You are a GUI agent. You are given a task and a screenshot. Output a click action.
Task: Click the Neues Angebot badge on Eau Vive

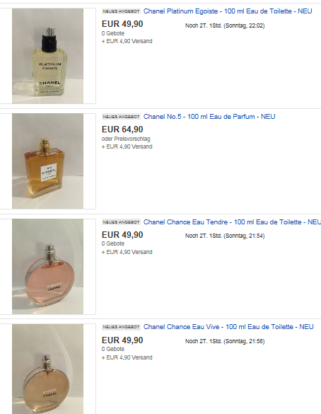[x=121, y=327]
